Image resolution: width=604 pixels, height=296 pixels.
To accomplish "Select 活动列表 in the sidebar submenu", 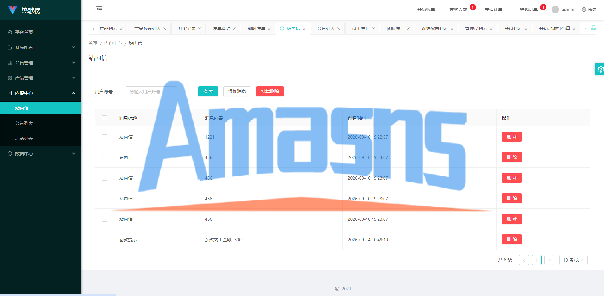I will click(40, 139).
